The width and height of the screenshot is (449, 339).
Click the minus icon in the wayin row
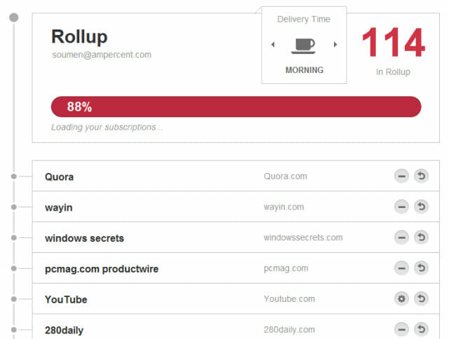click(x=401, y=207)
